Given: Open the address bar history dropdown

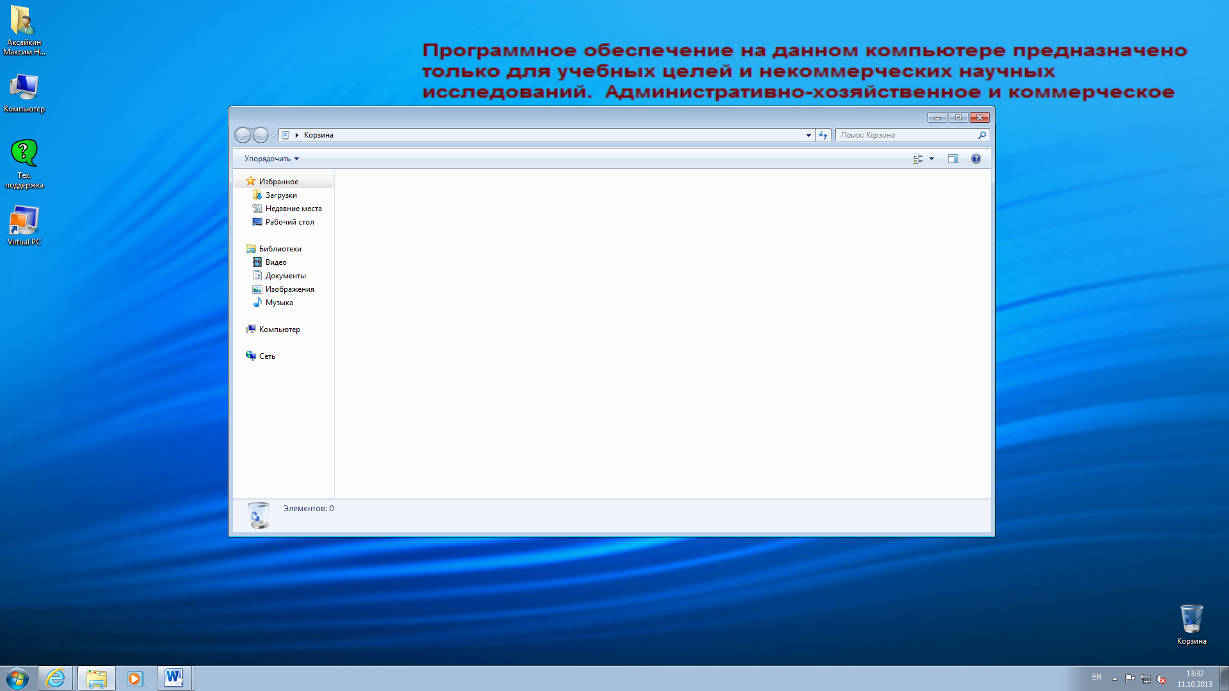Looking at the screenshot, I should tap(808, 135).
